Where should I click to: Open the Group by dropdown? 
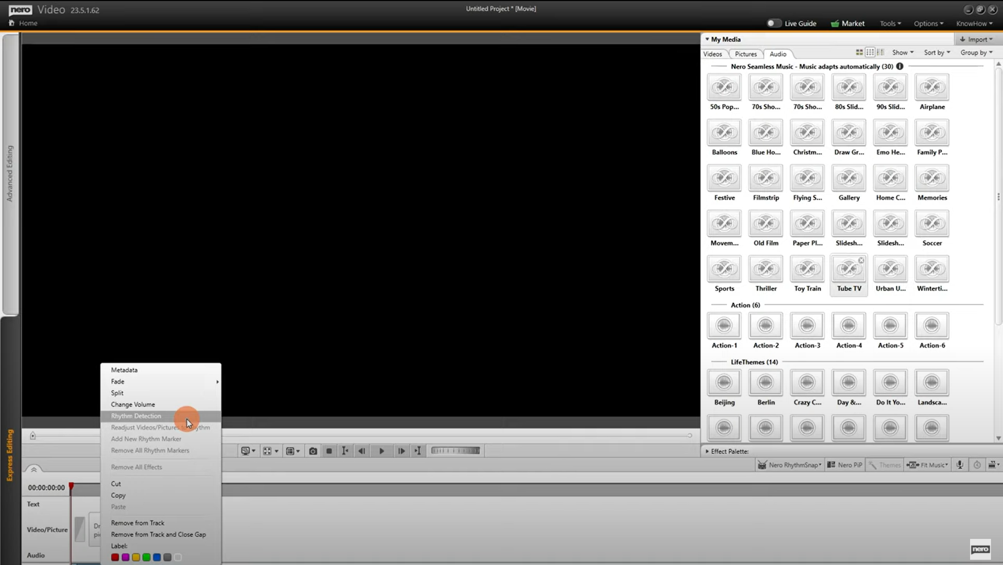pyautogui.click(x=976, y=52)
